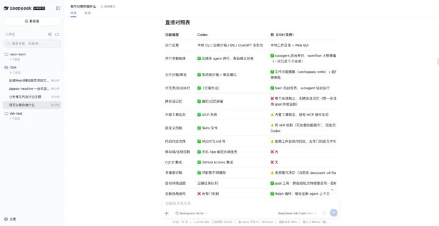Click the 运行位置 row label

(172, 45)
